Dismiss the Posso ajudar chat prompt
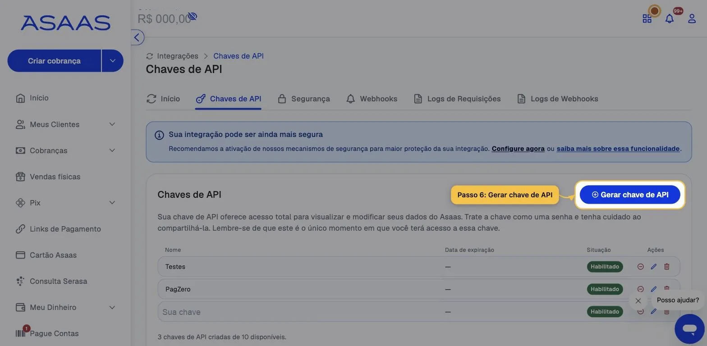The image size is (707, 346). 638,300
